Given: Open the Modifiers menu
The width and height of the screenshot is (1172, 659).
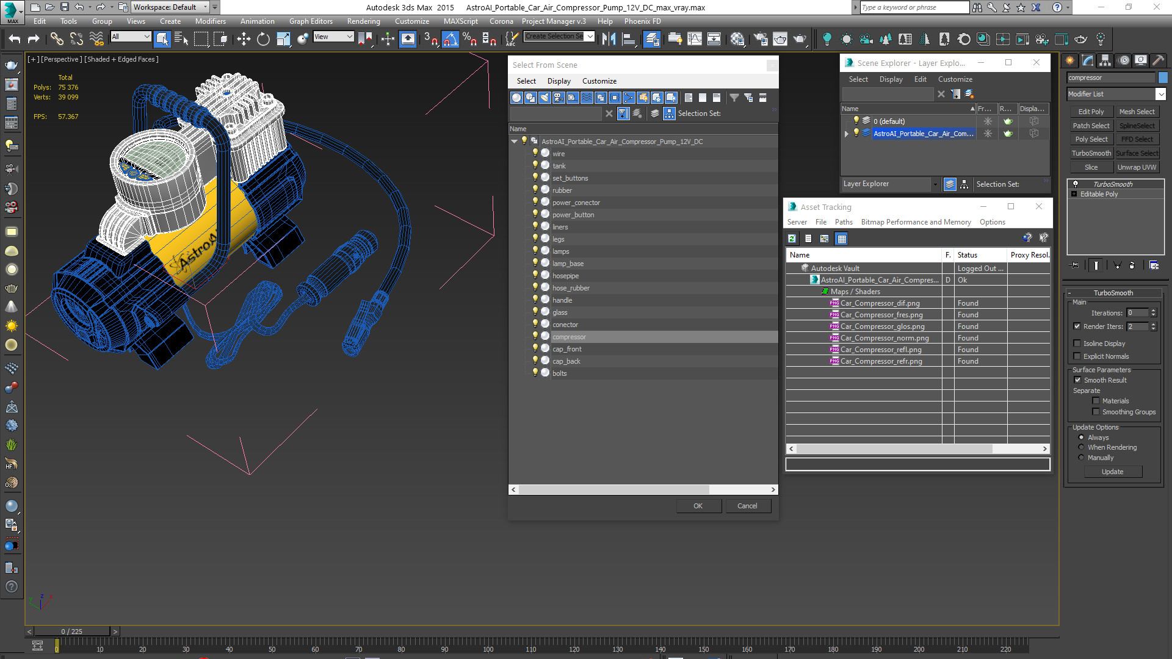Looking at the screenshot, I should (x=210, y=21).
